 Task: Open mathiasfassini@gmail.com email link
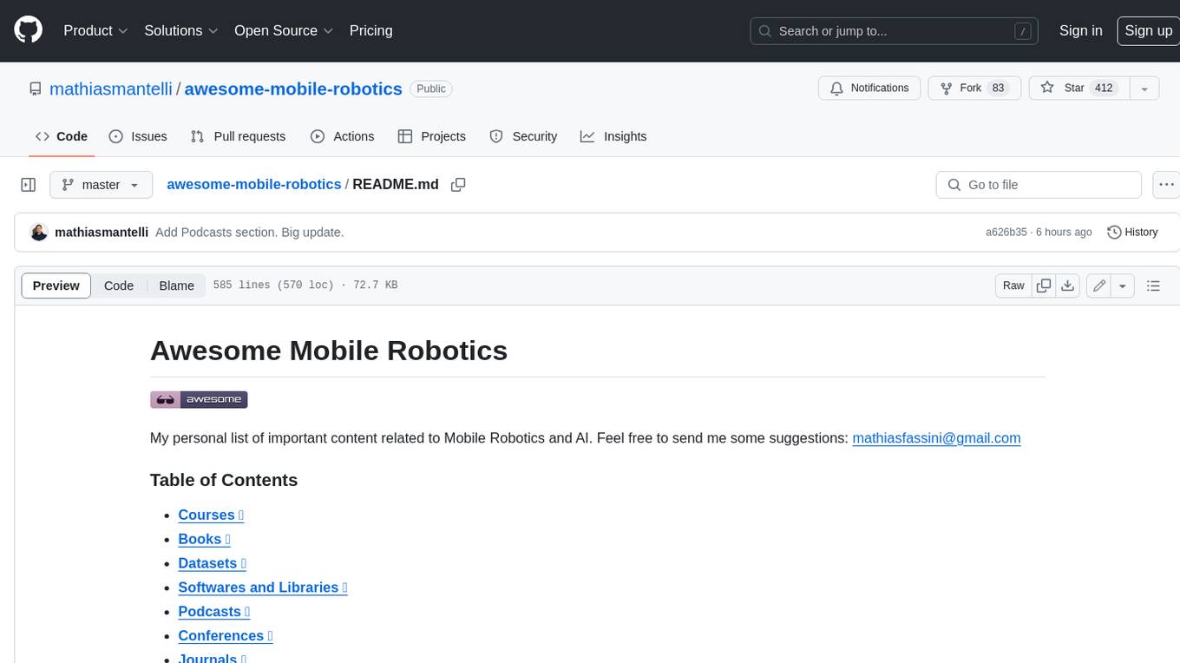pyautogui.click(x=936, y=438)
